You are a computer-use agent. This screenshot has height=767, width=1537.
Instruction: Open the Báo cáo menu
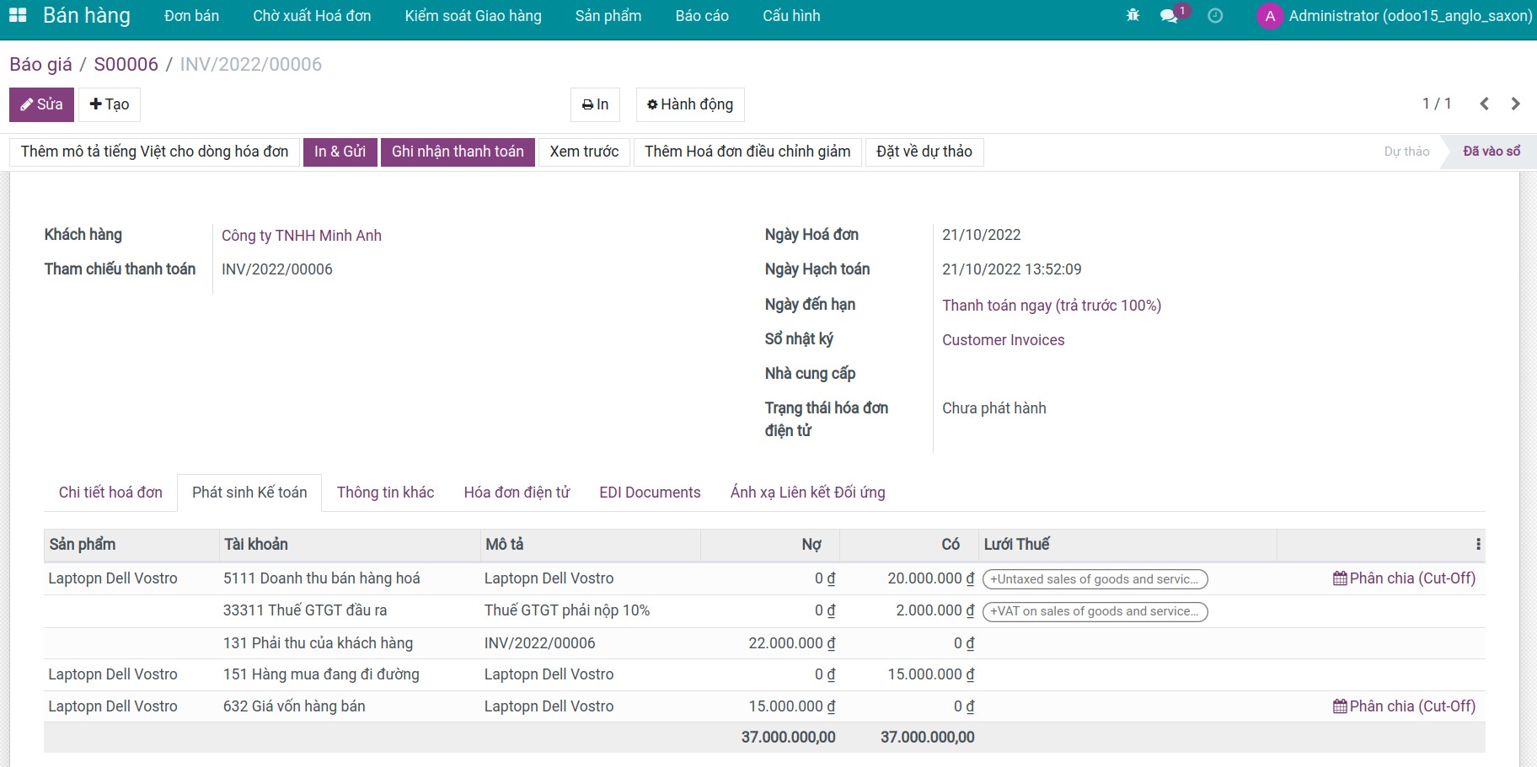(x=701, y=16)
